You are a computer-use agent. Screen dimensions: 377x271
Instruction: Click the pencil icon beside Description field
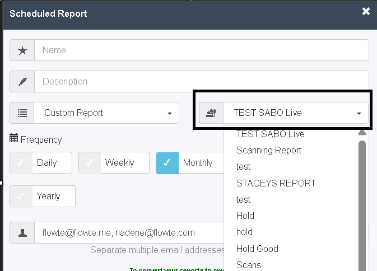pyautogui.click(x=22, y=81)
